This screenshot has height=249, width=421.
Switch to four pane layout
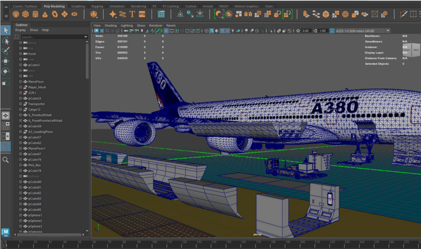click(x=6, y=126)
